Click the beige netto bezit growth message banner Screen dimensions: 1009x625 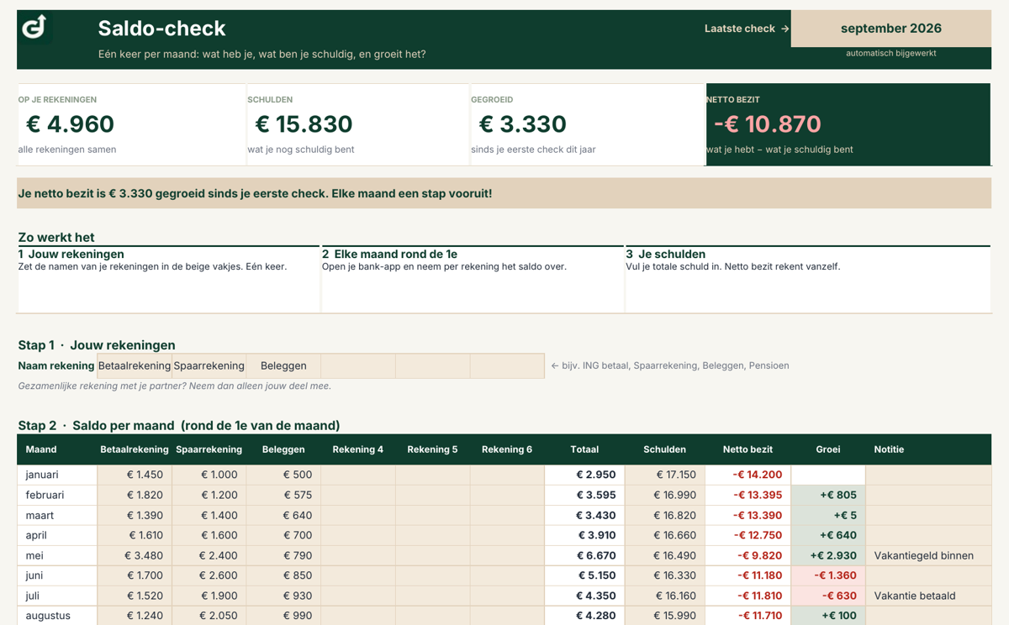pyautogui.click(x=504, y=193)
